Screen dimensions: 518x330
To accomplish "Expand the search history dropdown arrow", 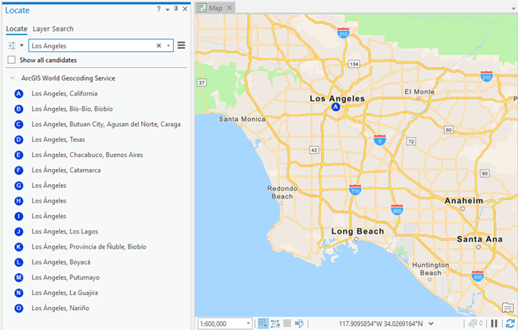I will (168, 46).
